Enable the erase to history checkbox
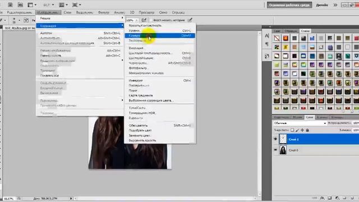359x202 pixels. point(150,20)
